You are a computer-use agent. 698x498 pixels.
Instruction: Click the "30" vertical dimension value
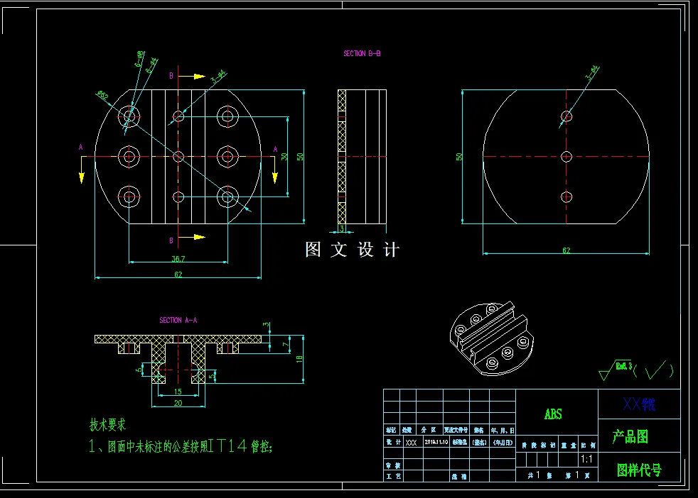[x=284, y=156]
